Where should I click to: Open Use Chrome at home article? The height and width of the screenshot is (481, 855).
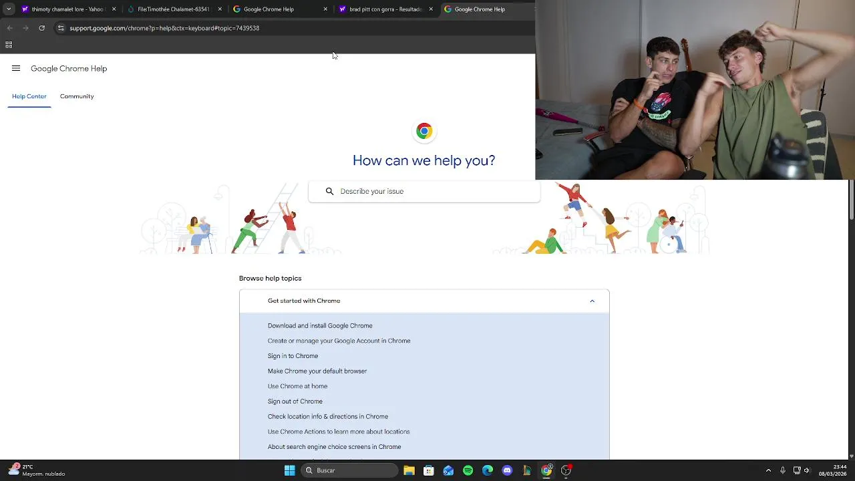click(x=297, y=386)
